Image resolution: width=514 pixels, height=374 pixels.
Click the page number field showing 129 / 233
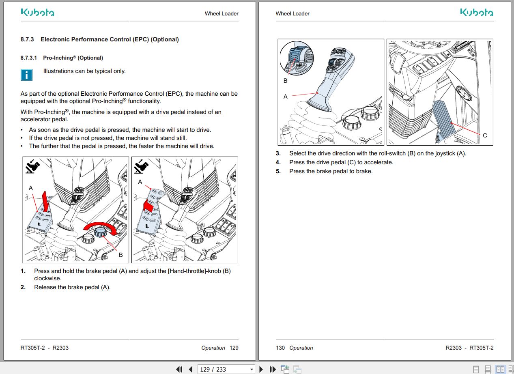[221, 369]
